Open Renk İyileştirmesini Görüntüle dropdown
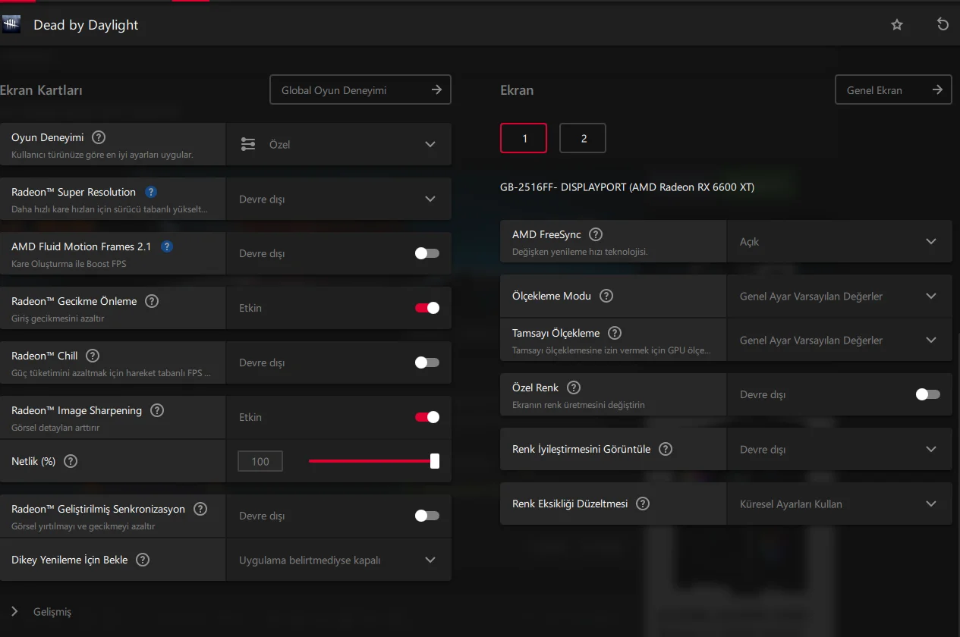This screenshot has height=637, width=960. pos(839,450)
